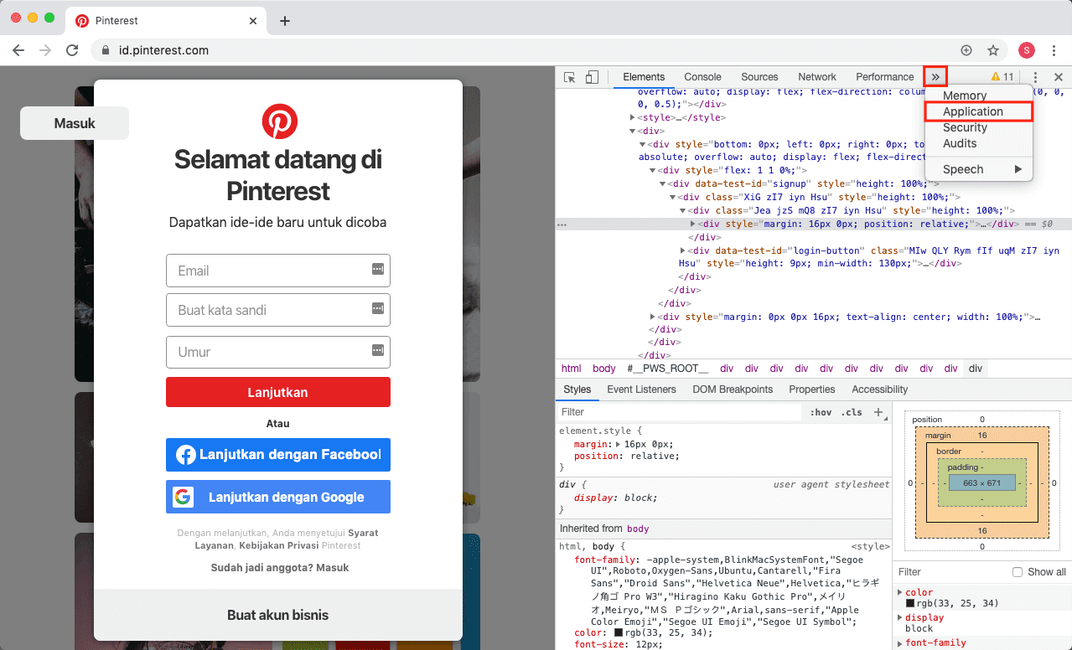The image size is (1072, 650).
Task: Toggle the .cls class editor button
Action: 852,412
